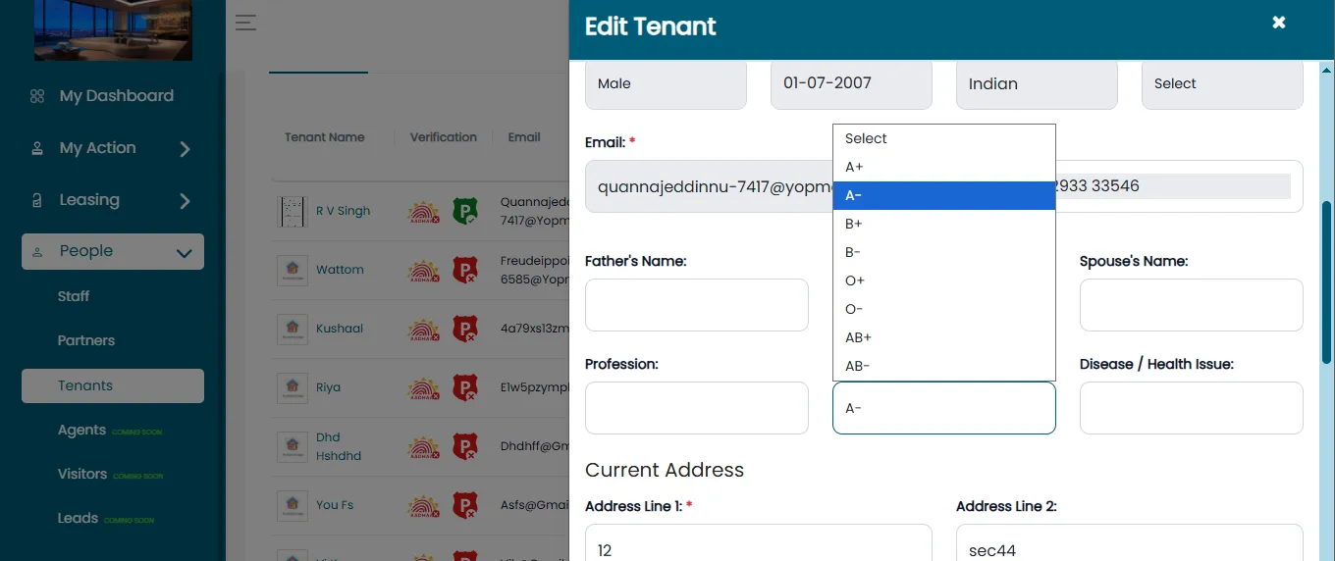Image resolution: width=1335 pixels, height=561 pixels.
Task: Click Disease / Health Issue input field
Action: point(1192,408)
